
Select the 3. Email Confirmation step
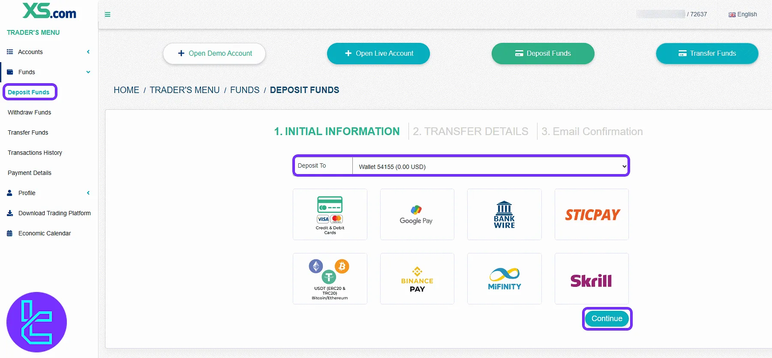(x=592, y=132)
